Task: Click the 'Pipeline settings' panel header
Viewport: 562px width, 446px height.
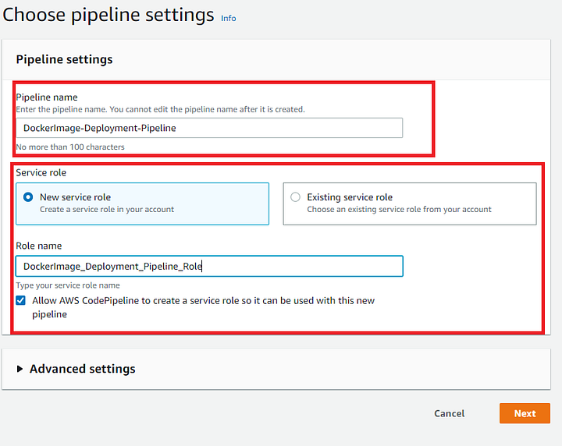Action: click(x=64, y=59)
